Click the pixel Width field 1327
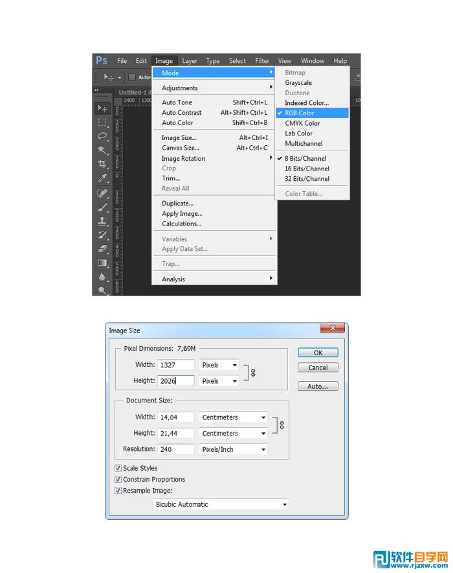The width and height of the screenshot is (453, 573). click(x=176, y=365)
